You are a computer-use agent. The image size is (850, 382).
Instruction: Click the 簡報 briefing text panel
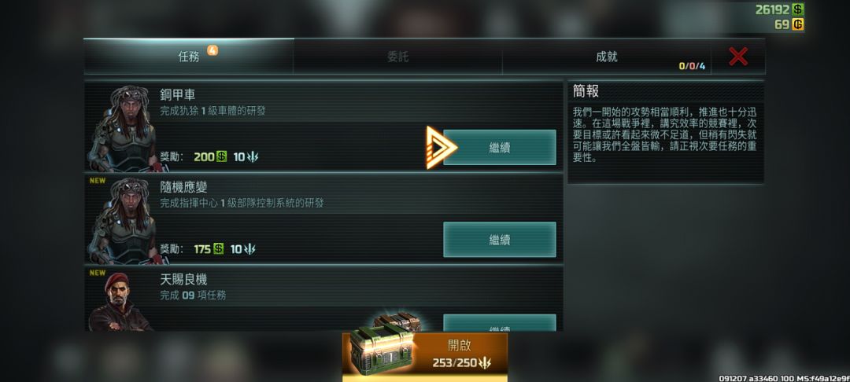coord(666,133)
